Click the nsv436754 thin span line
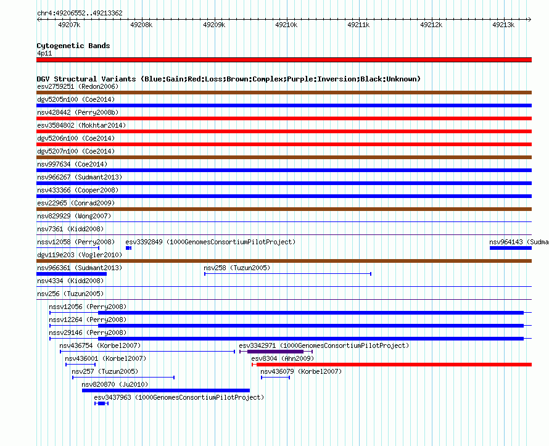Viewport: 549px width, 446px height. (147, 352)
